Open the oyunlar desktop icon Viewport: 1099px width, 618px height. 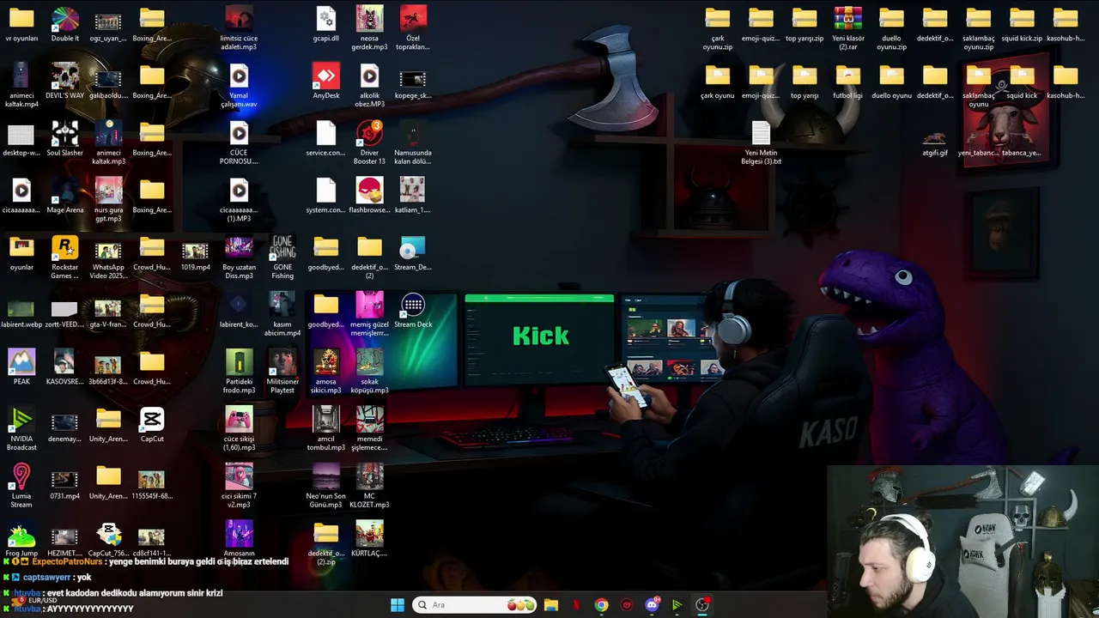point(21,253)
